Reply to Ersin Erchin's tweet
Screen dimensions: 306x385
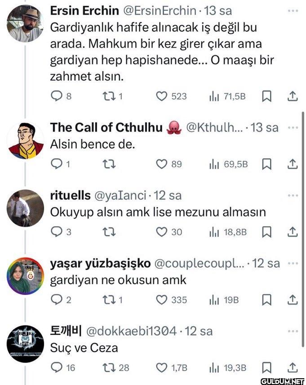56,96
